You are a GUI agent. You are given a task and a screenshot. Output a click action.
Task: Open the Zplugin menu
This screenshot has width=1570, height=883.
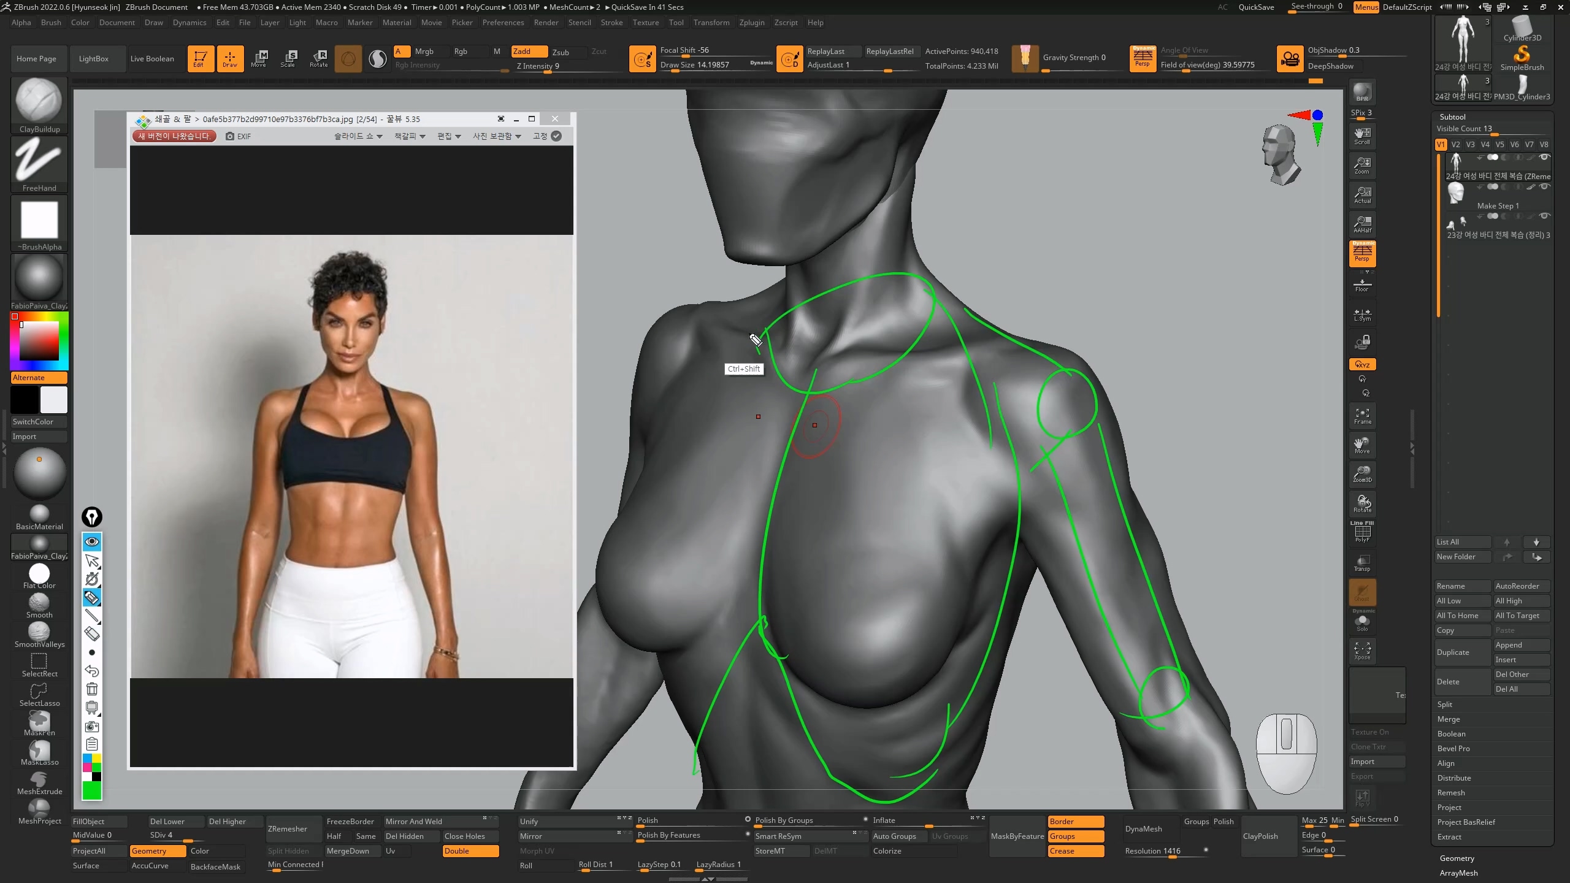[x=751, y=23]
